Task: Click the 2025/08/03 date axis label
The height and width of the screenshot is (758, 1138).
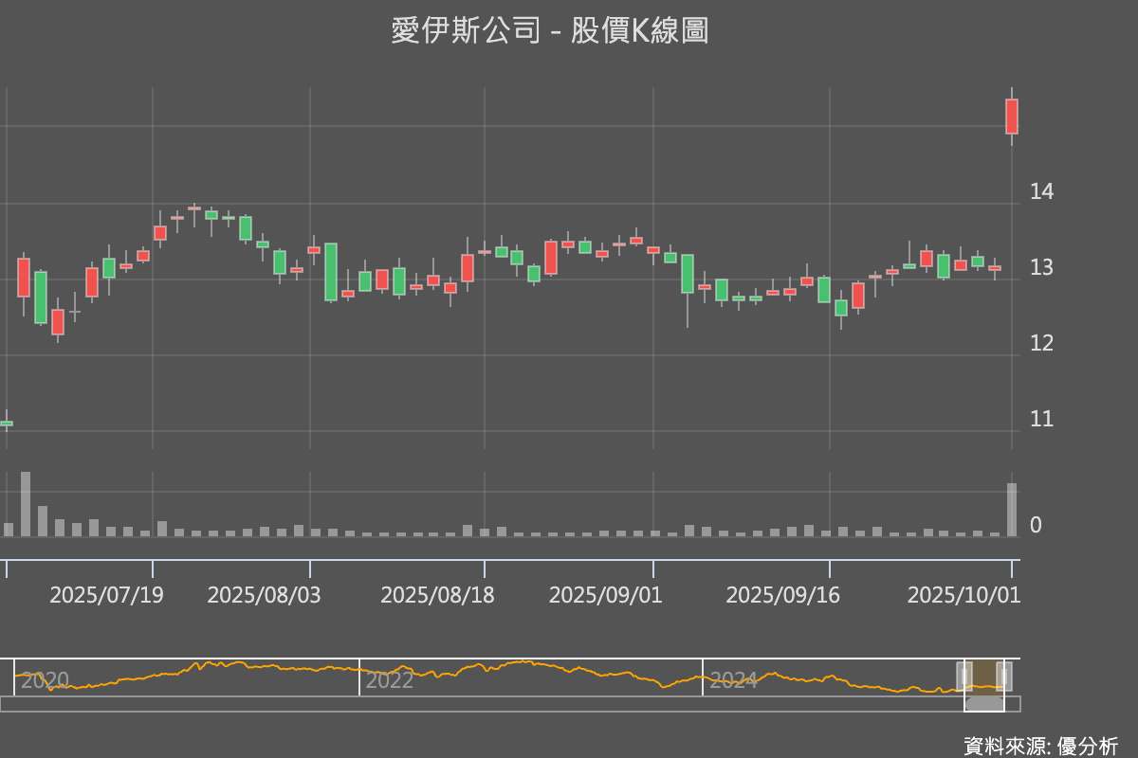Action: tap(264, 595)
